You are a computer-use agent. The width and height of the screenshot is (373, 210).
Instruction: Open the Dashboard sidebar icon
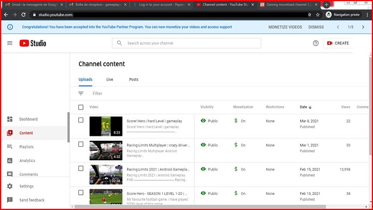coord(10,119)
